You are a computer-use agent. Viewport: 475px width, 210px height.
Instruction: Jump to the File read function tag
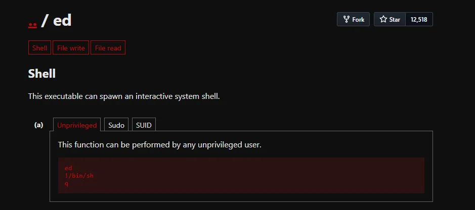tap(108, 48)
